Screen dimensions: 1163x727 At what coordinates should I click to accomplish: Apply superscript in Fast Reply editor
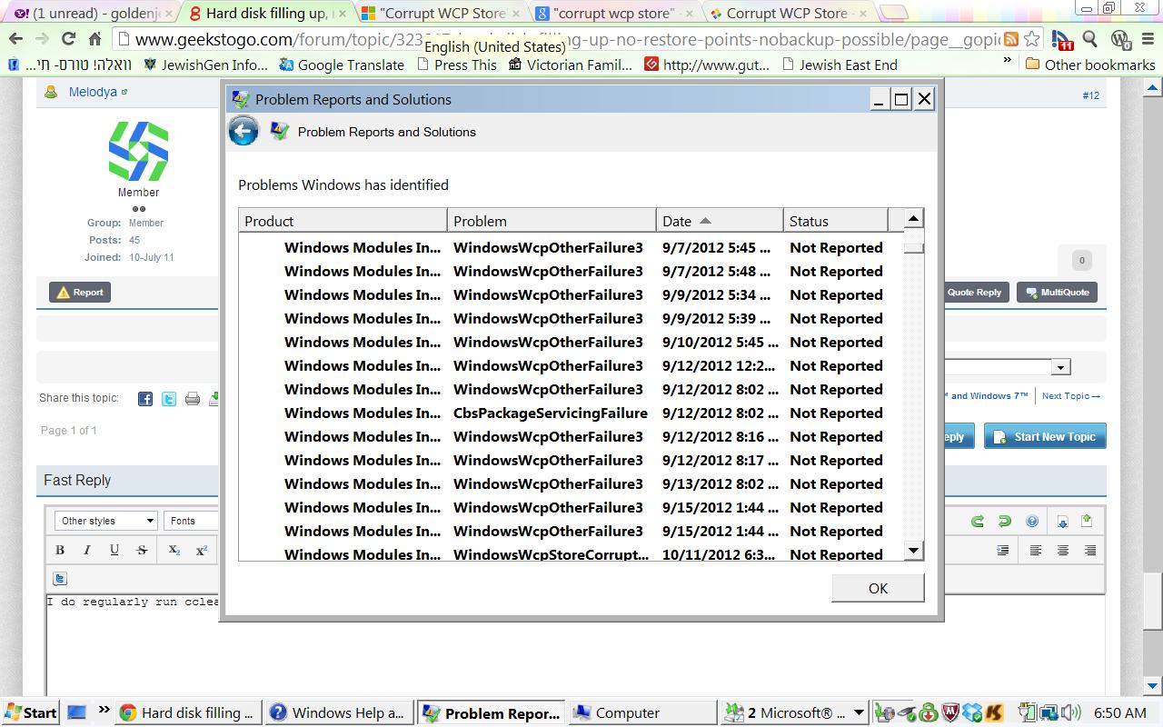tap(202, 550)
